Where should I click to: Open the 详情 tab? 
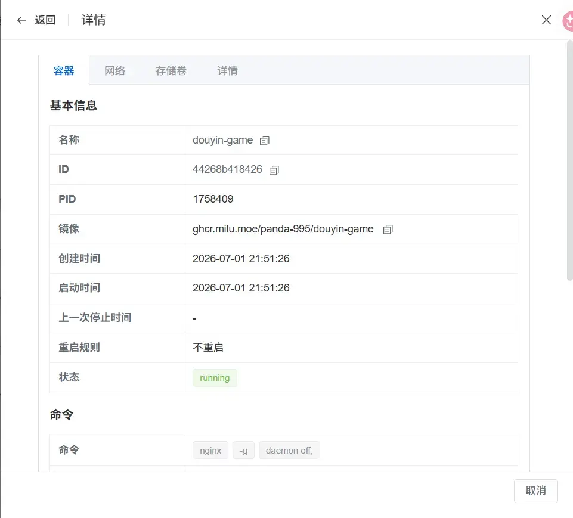coord(227,70)
